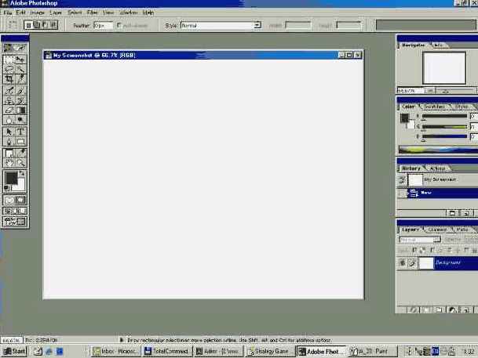The height and width of the screenshot is (358, 478).
Task: Open the Image menu
Action: 36,13
